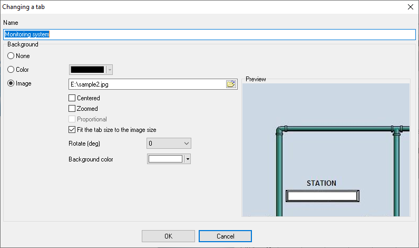Choose the Color background option
The image size is (419, 248).
click(11, 70)
